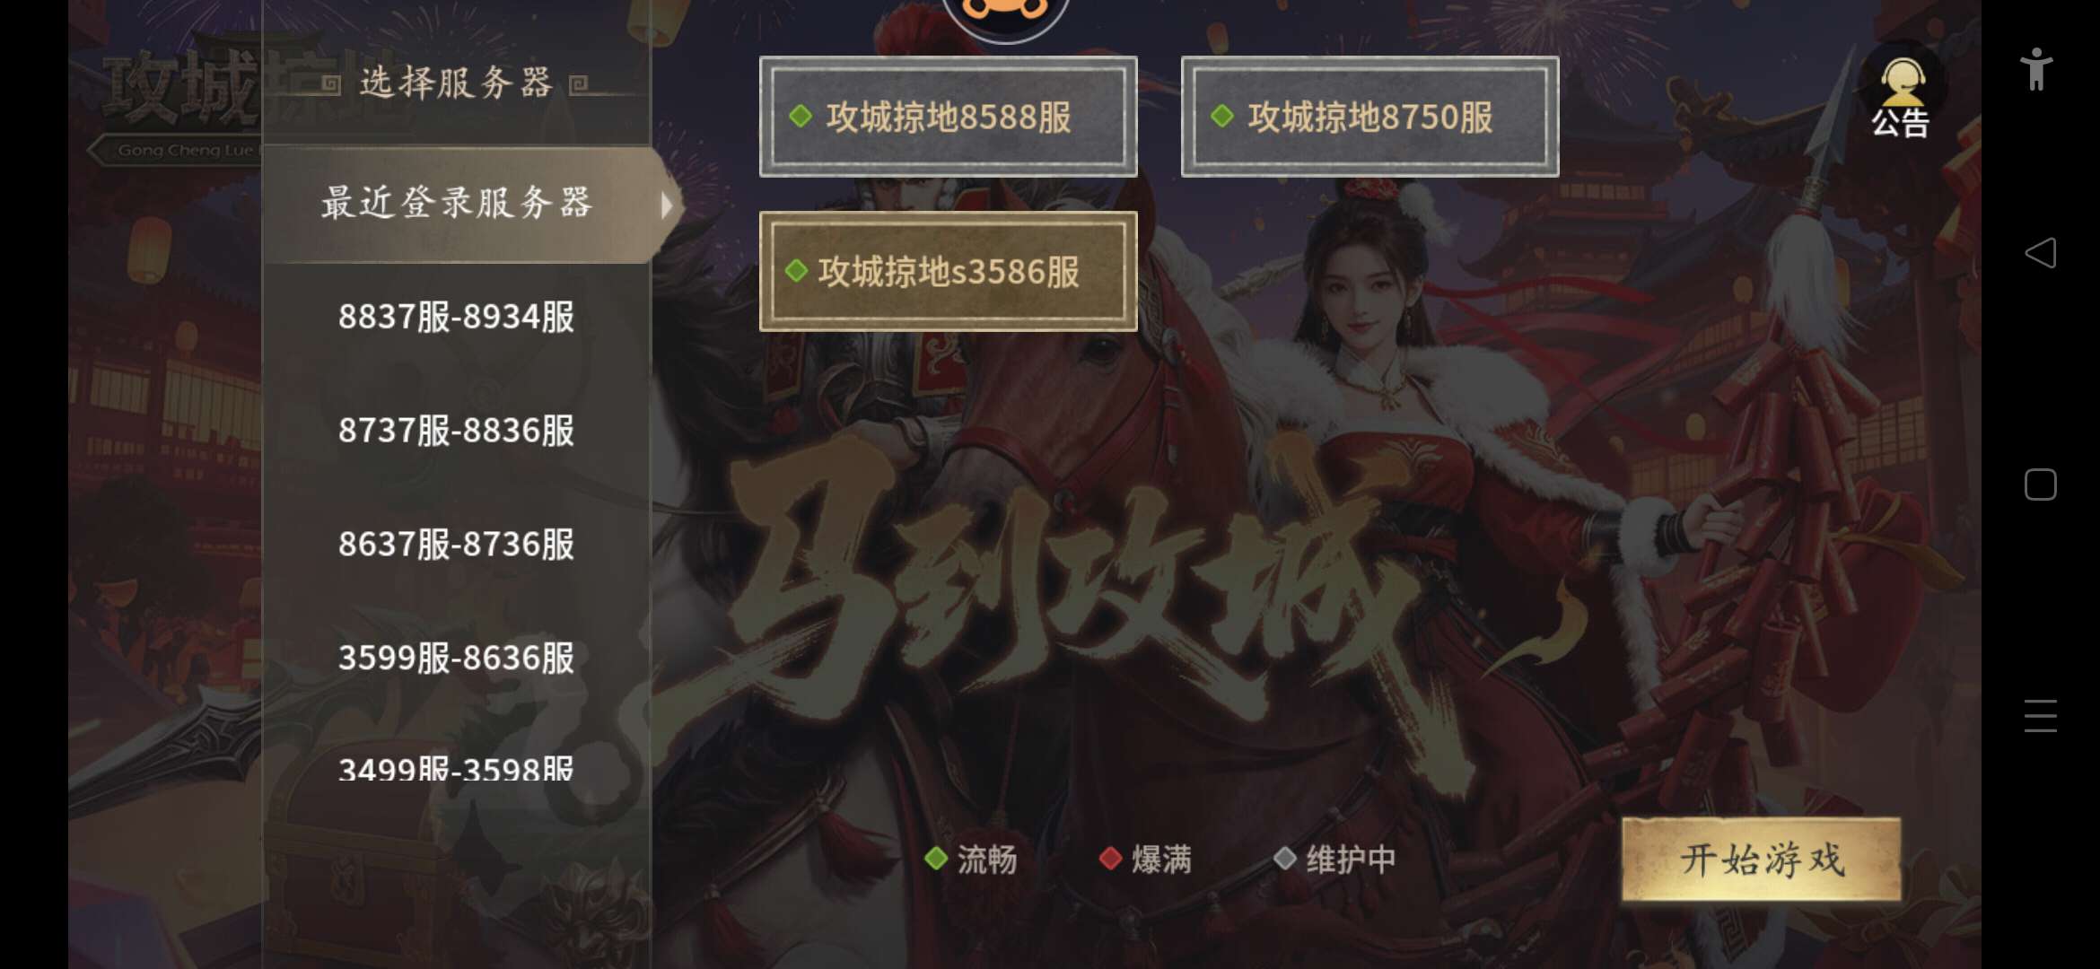Select partially visible 3499服-3598服 entry

pos(456,767)
